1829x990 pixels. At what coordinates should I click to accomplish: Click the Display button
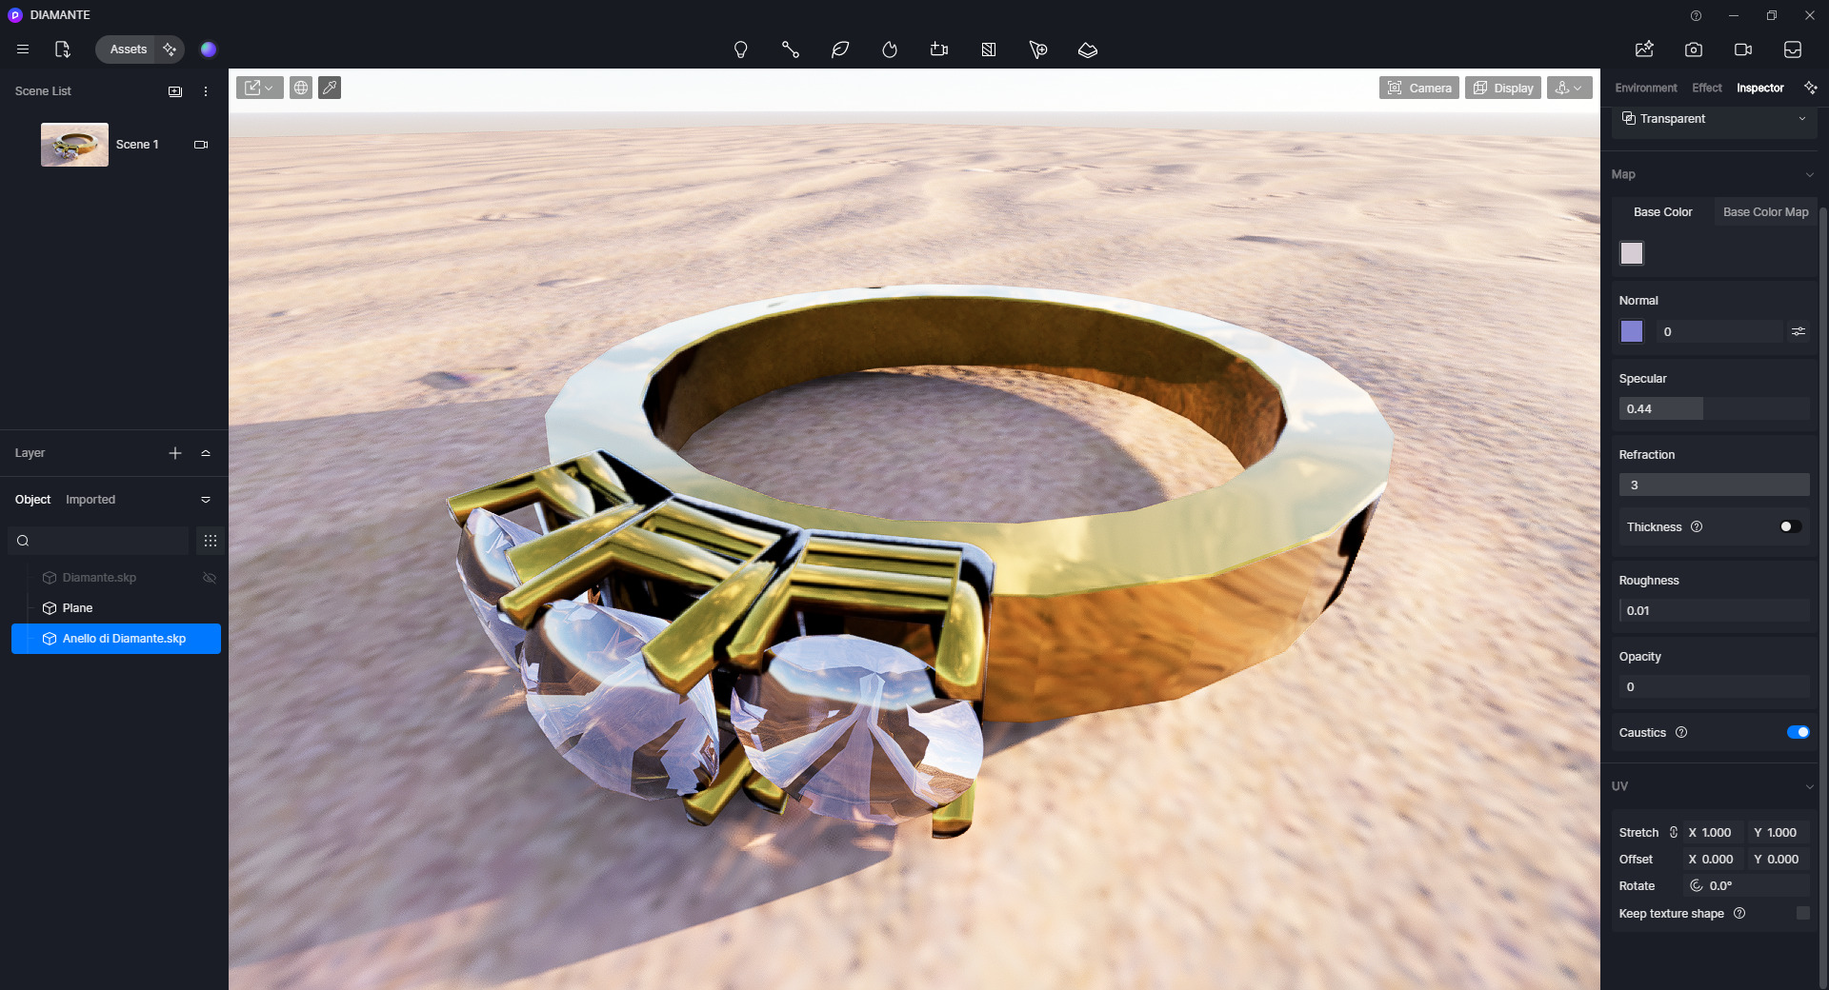click(1503, 88)
